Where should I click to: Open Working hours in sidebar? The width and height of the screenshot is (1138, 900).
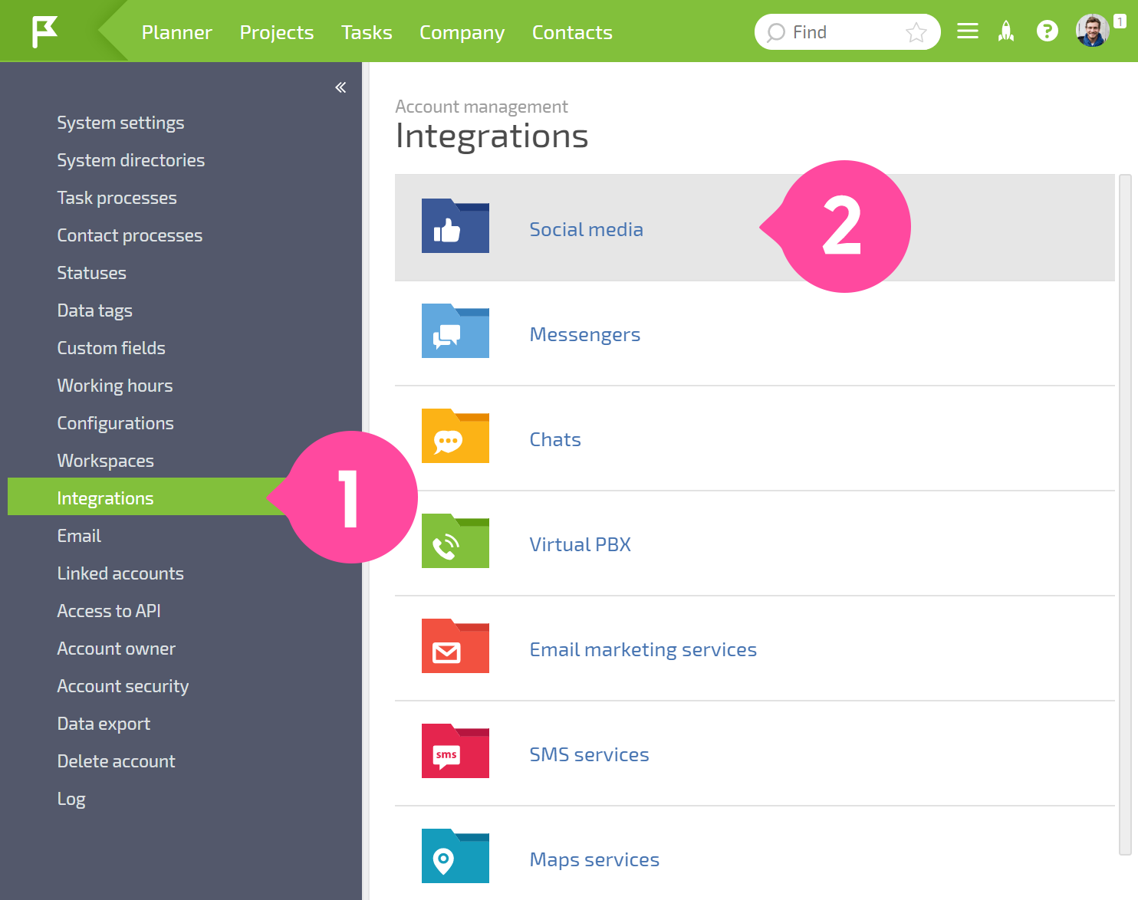[x=115, y=386]
